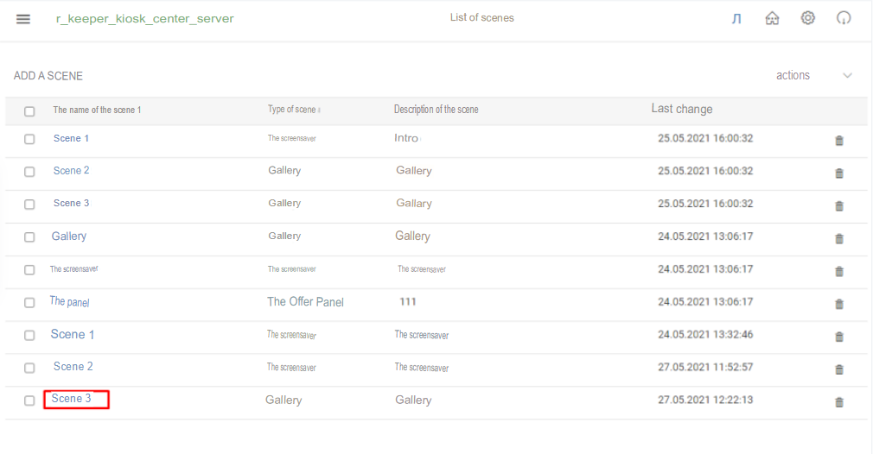Image resolution: width=873 pixels, height=454 pixels.
Task: Delete the Gallery scene via trash icon
Action: click(839, 239)
